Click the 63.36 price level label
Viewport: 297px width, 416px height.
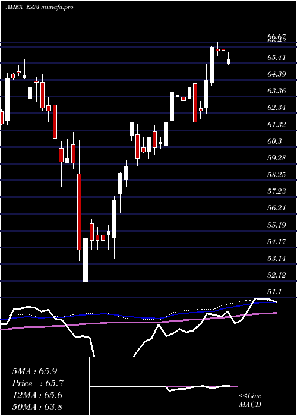(277, 91)
